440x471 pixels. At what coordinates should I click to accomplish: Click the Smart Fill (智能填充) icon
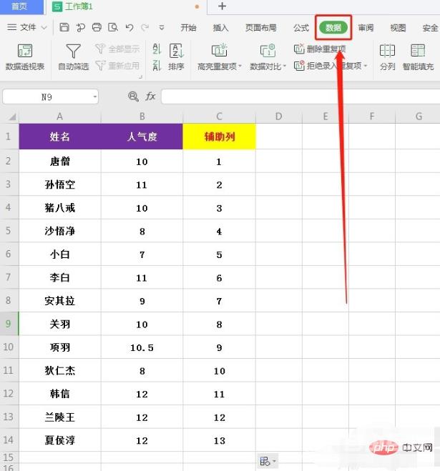click(x=418, y=51)
